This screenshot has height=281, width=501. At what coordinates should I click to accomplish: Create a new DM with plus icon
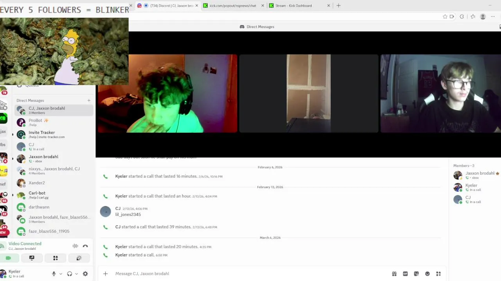[89, 101]
